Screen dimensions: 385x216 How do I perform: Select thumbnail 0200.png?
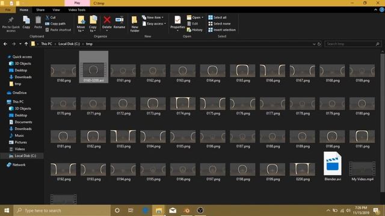point(302,172)
